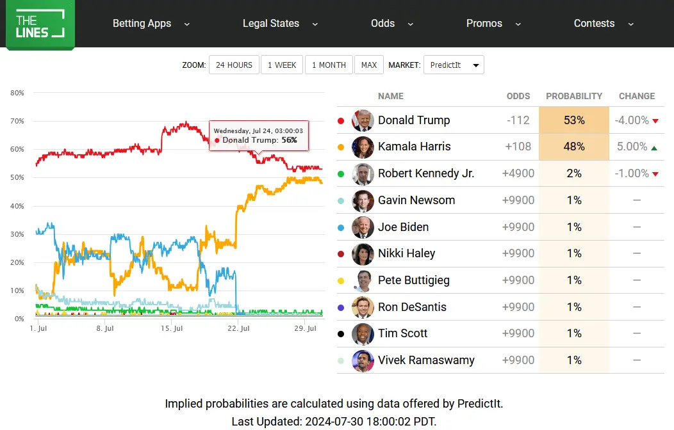The width and height of the screenshot is (674, 430).
Task: Choose the 1 MONTH zoom button
Action: (329, 65)
